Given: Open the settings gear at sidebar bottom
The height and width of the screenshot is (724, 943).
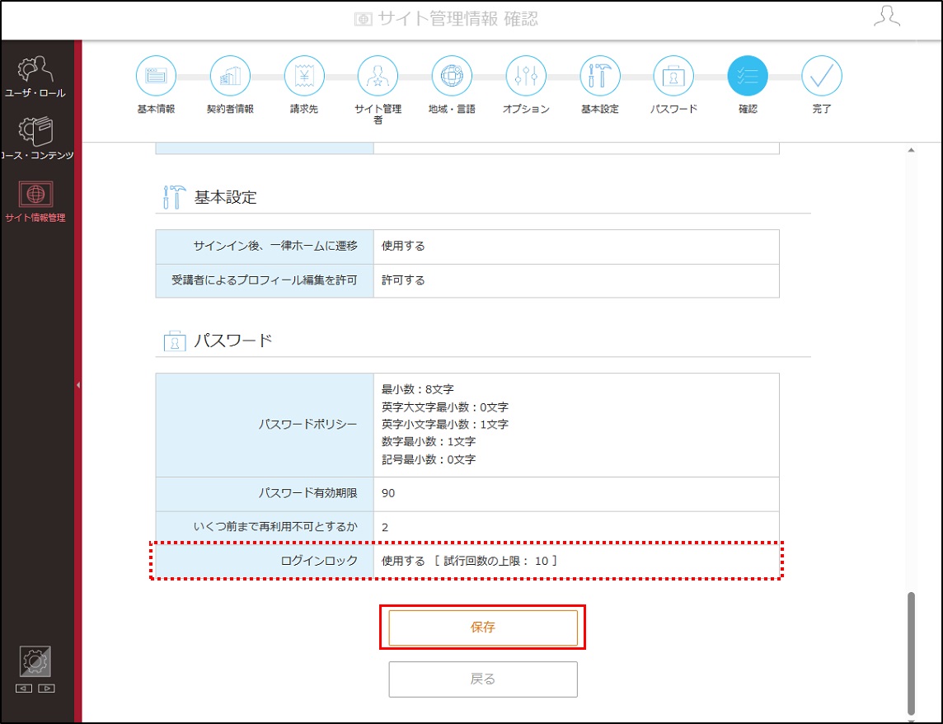Looking at the screenshot, I should (x=35, y=662).
